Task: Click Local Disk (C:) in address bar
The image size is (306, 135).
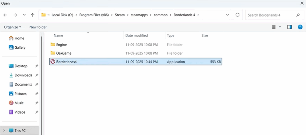Action: click(62, 15)
